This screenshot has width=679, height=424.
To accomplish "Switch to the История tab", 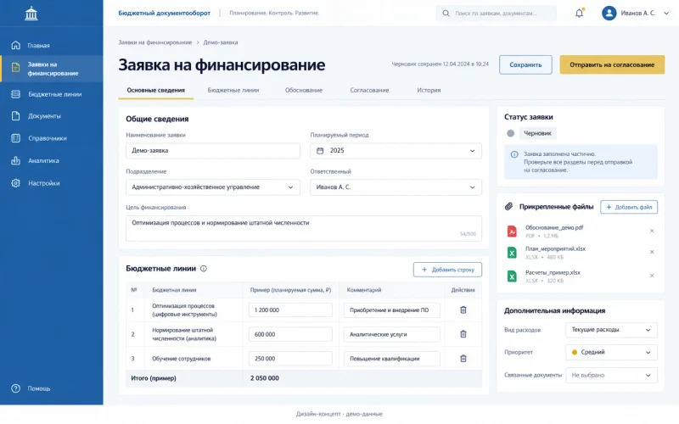I will (429, 90).
